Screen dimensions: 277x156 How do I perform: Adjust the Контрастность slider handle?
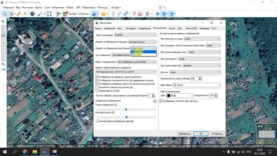click(x=126, y=117)
